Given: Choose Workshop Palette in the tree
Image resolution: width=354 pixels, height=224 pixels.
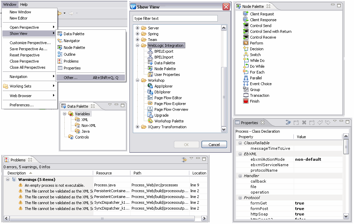Looking at the screenshot, I should click(x=169, y=121).
